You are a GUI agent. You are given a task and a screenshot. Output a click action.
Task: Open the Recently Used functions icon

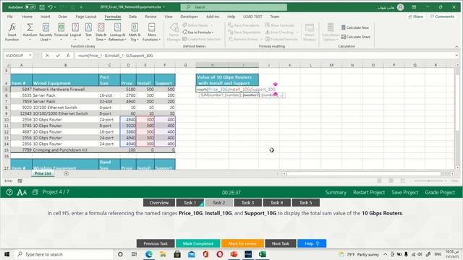tap(46, 27)
